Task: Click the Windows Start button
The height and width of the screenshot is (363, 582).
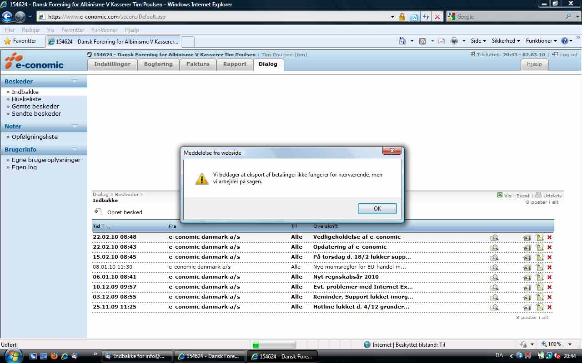Action: [13, 356]
